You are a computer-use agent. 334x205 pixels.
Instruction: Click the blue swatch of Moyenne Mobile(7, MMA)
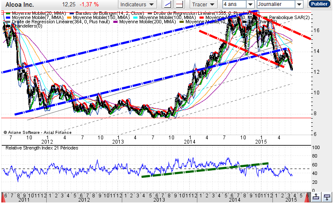point(8,18)
